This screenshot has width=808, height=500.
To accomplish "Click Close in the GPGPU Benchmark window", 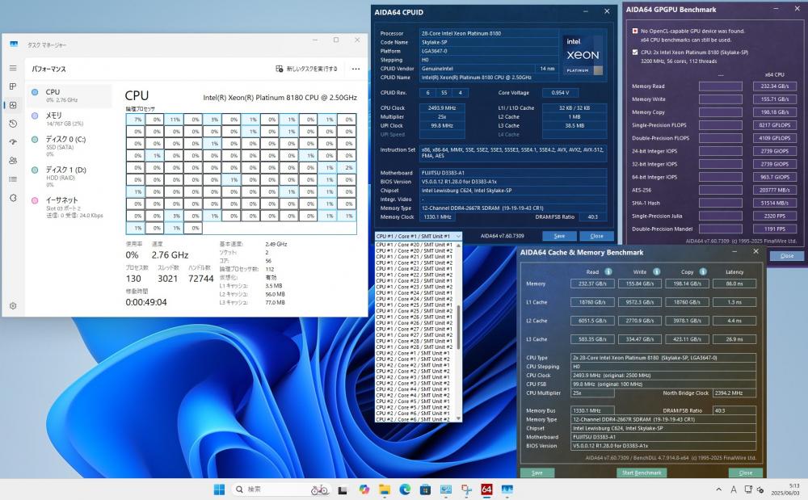I will [x=787, y=256].
